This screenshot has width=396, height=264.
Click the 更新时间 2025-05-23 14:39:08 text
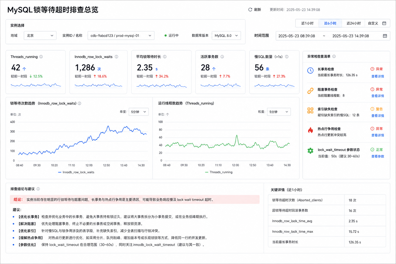tap(295, 10)
